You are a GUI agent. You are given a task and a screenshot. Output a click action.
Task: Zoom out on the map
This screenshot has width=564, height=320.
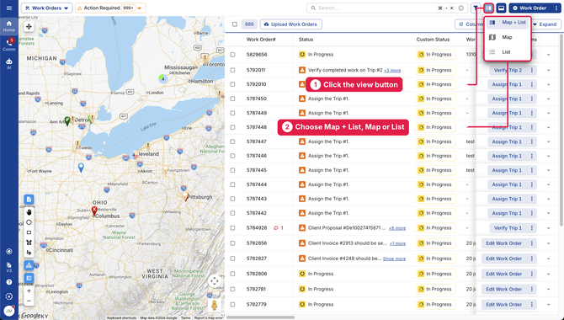29,301
